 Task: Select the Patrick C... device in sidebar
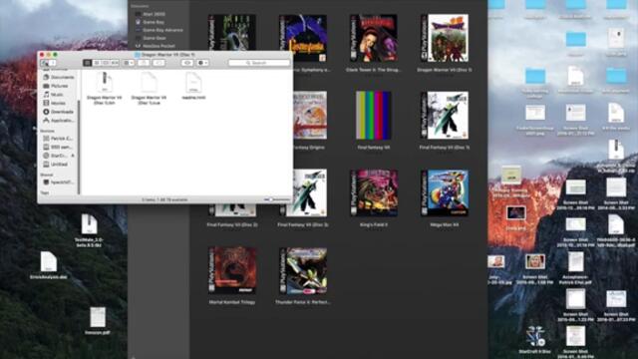tap(58, 139)
